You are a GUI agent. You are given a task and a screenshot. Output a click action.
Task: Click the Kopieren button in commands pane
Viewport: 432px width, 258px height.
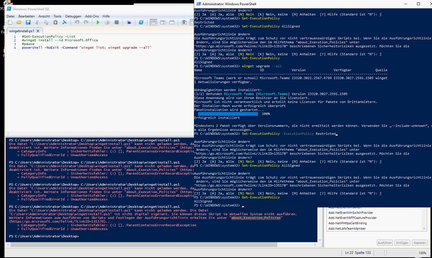tap(420, 243)
